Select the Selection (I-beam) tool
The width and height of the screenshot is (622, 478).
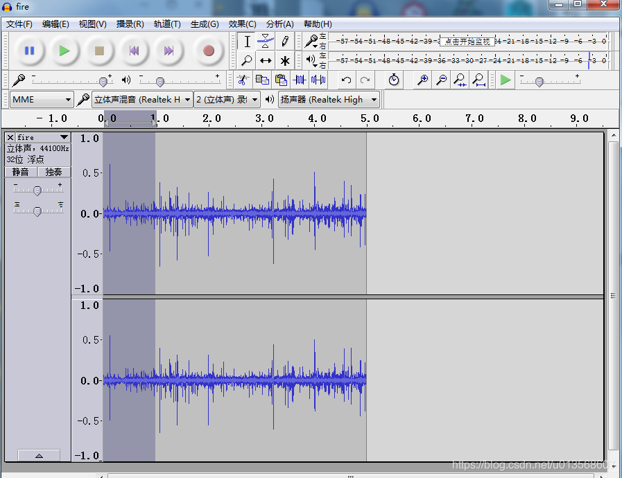coord(247,42)
